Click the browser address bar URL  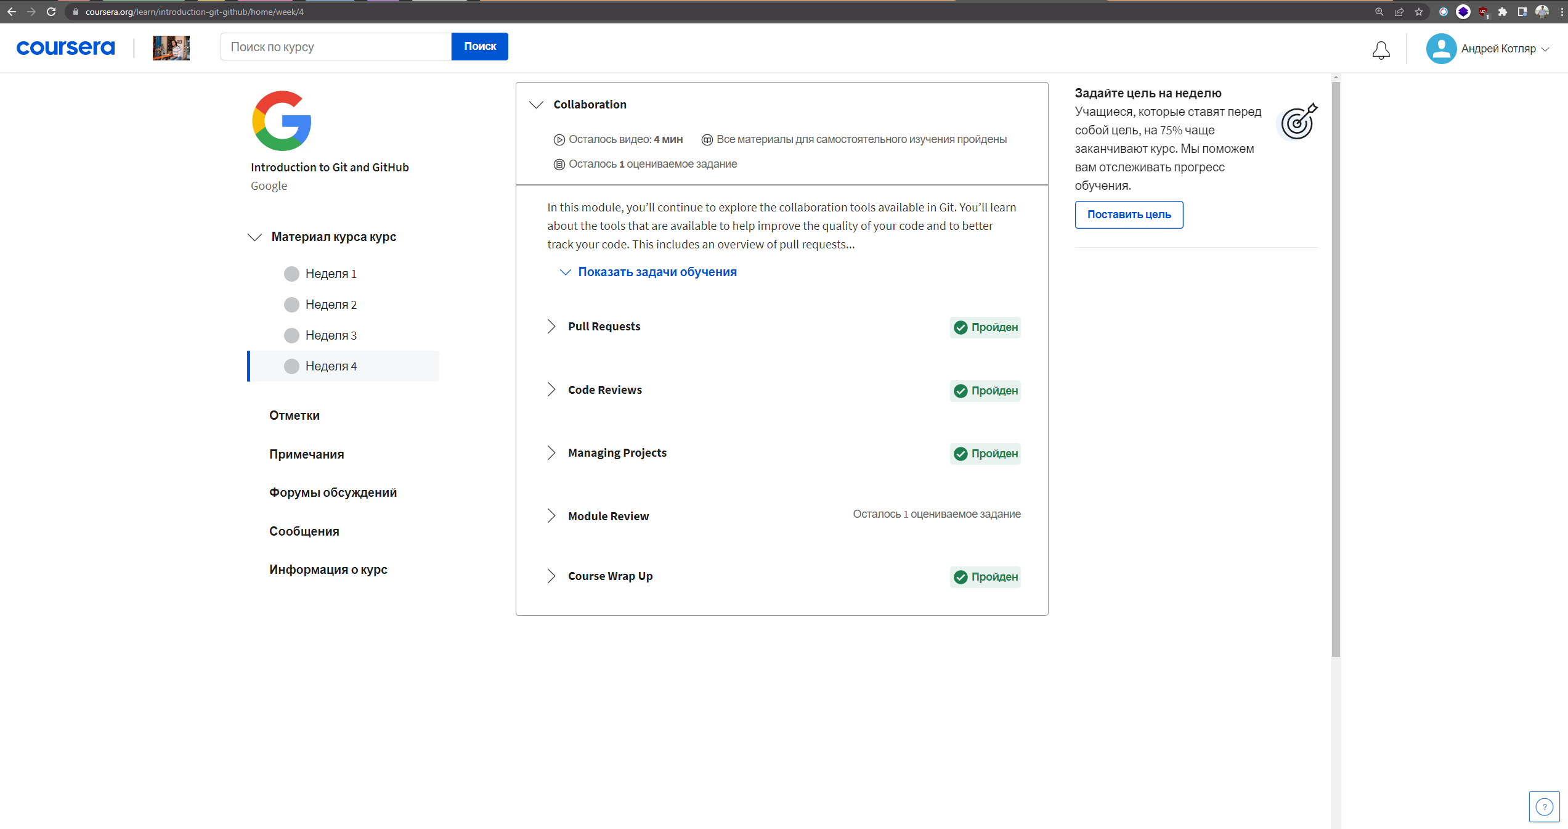click(x=195, y=12)
